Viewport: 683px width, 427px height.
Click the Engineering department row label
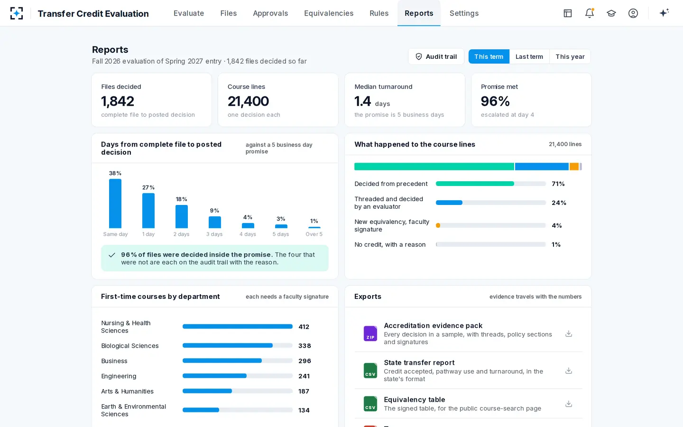[x=119, y=376]
